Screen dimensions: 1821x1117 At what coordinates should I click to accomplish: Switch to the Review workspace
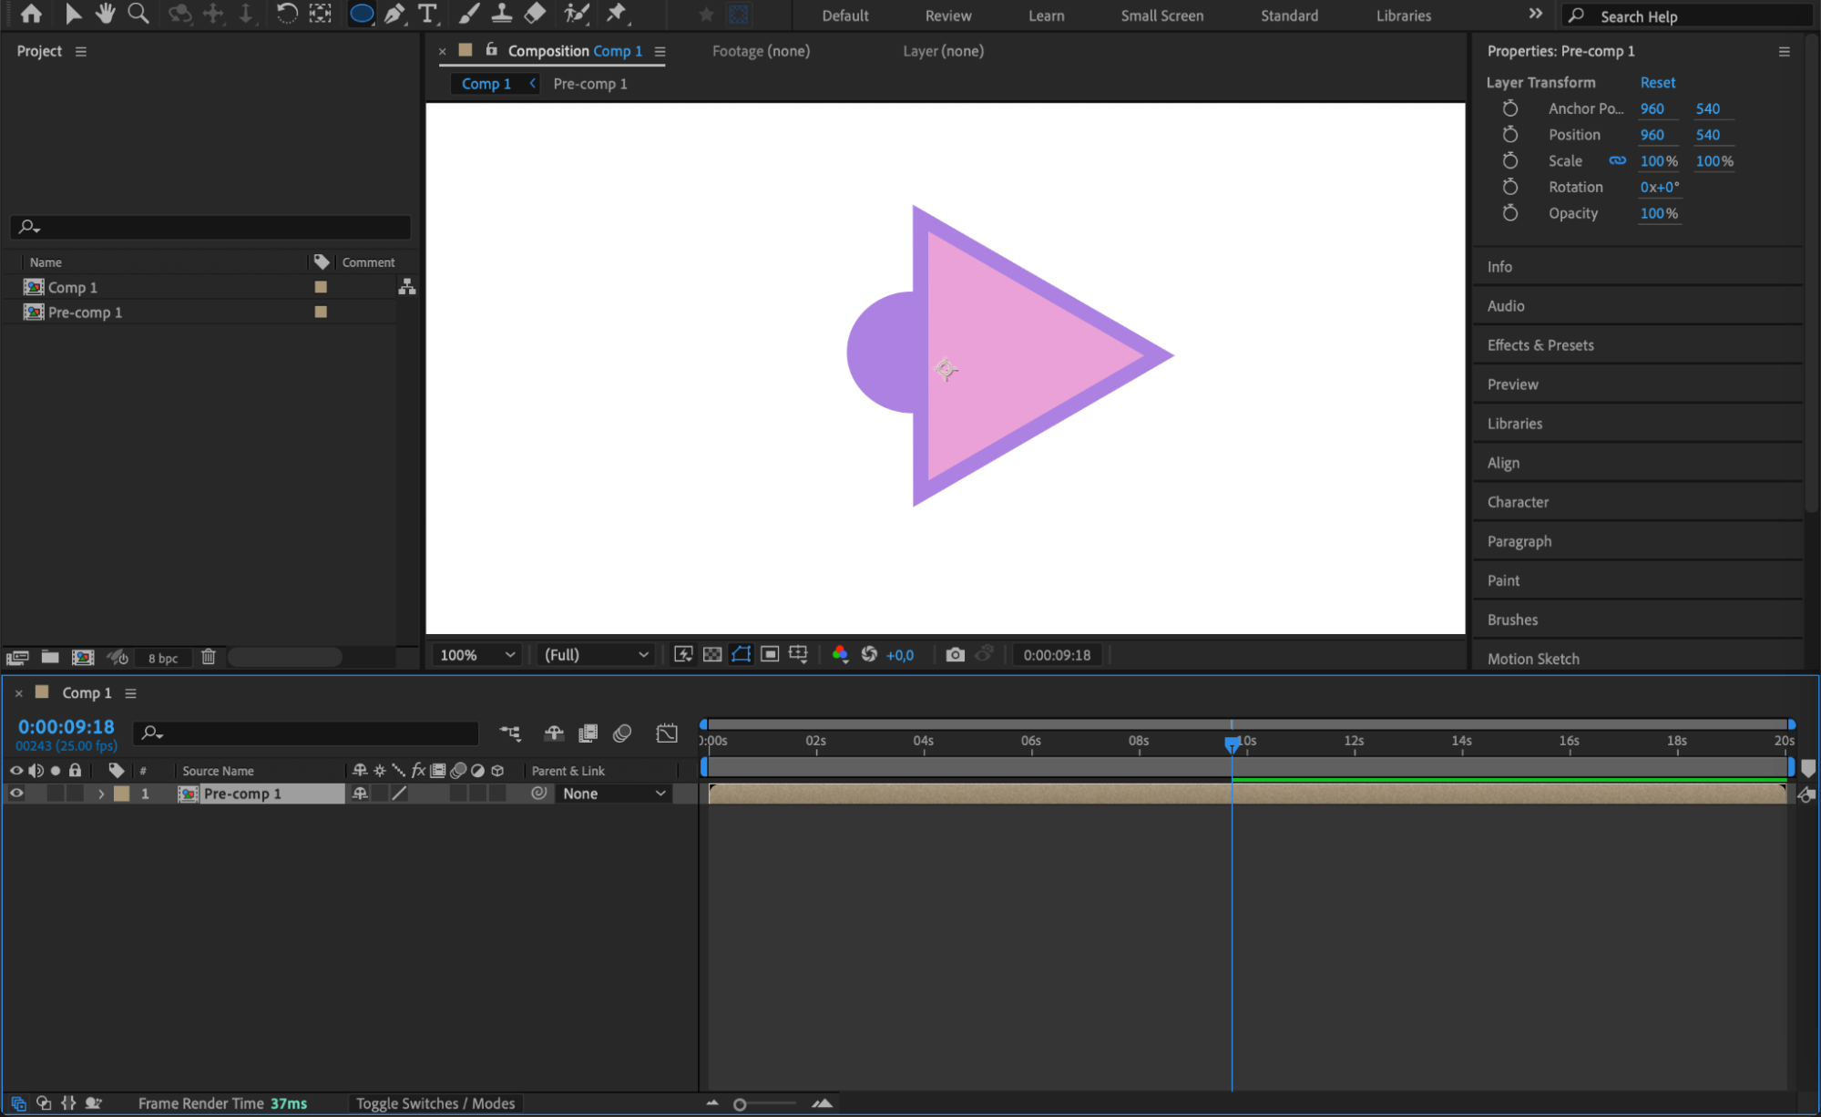(947, 15)
